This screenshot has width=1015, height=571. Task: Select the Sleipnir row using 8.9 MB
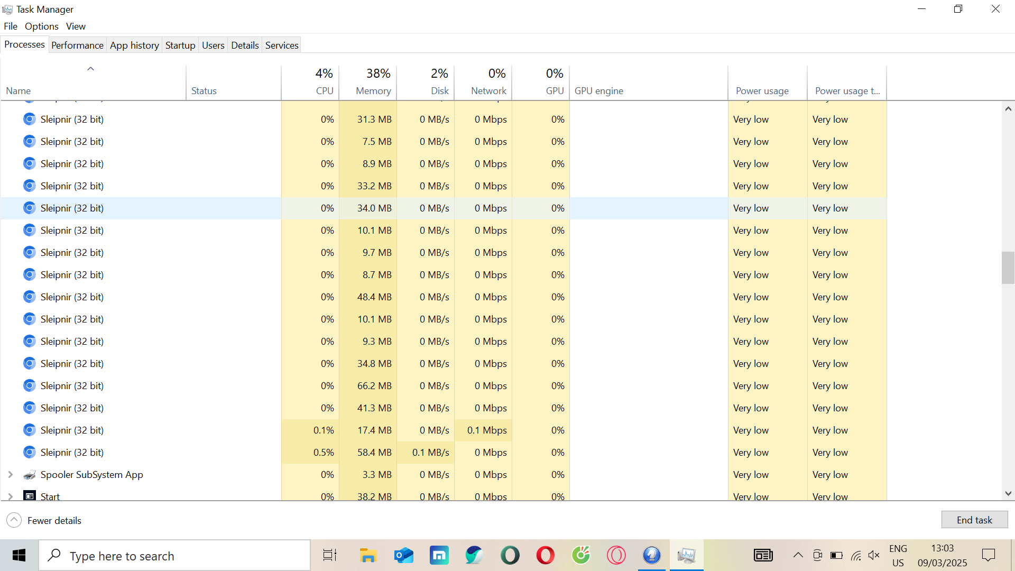(444, 164)
